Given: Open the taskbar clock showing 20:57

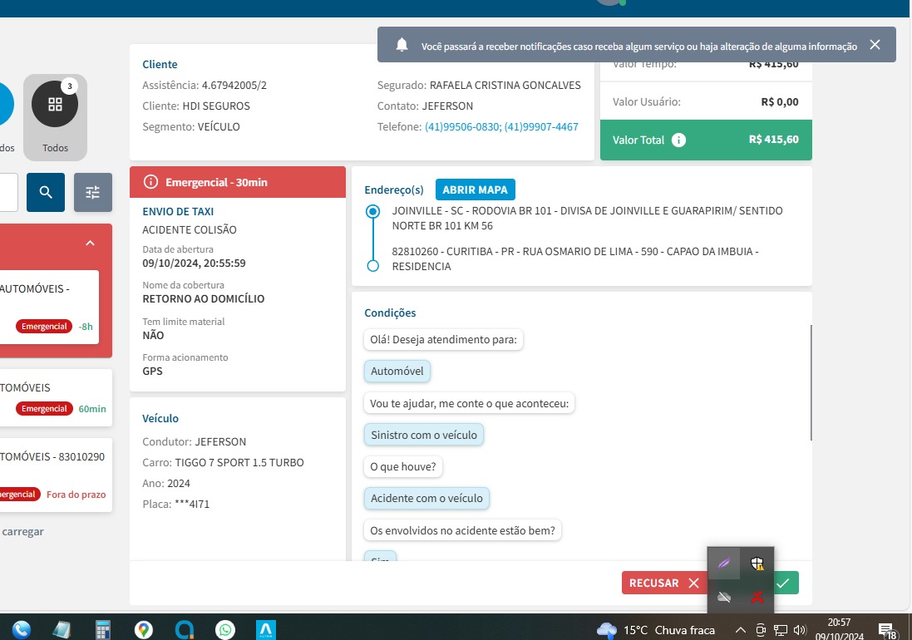Looking at the screenshot, I should (840, 629).
